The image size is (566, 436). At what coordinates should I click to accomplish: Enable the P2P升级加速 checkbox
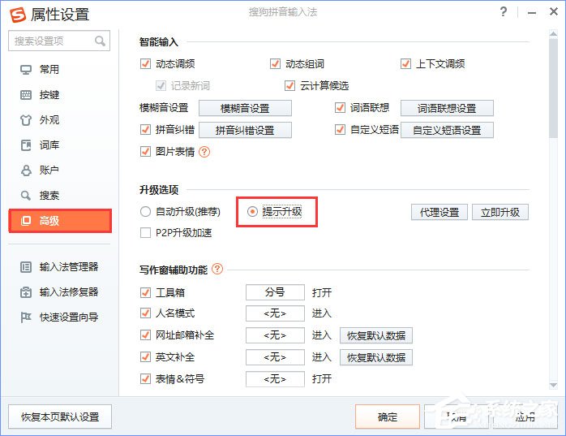145,233
